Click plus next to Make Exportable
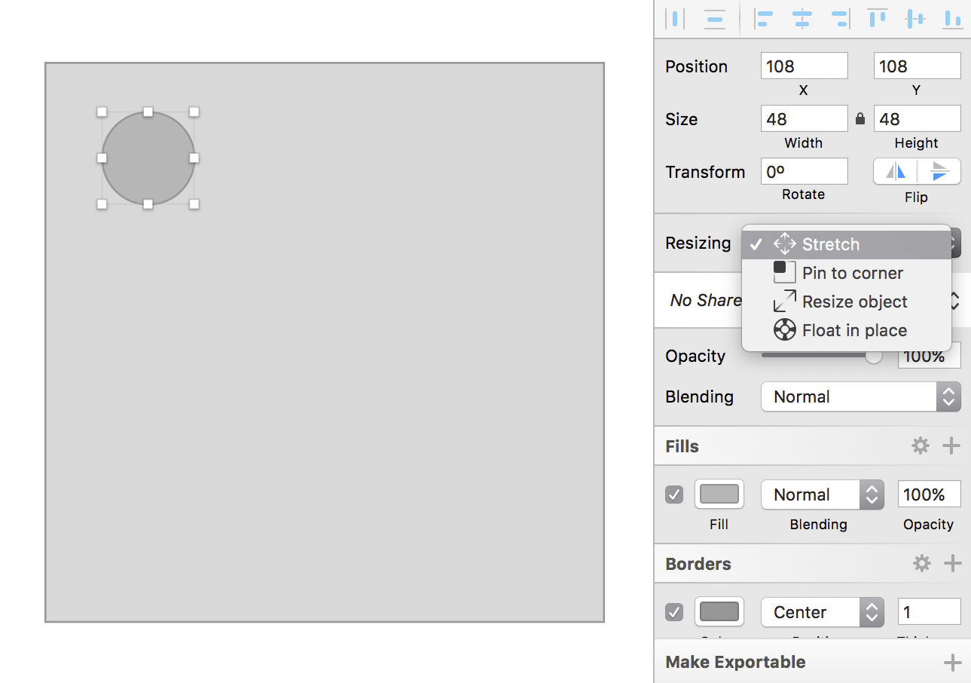This screenshot has height=683, width=971. (952, 663)
